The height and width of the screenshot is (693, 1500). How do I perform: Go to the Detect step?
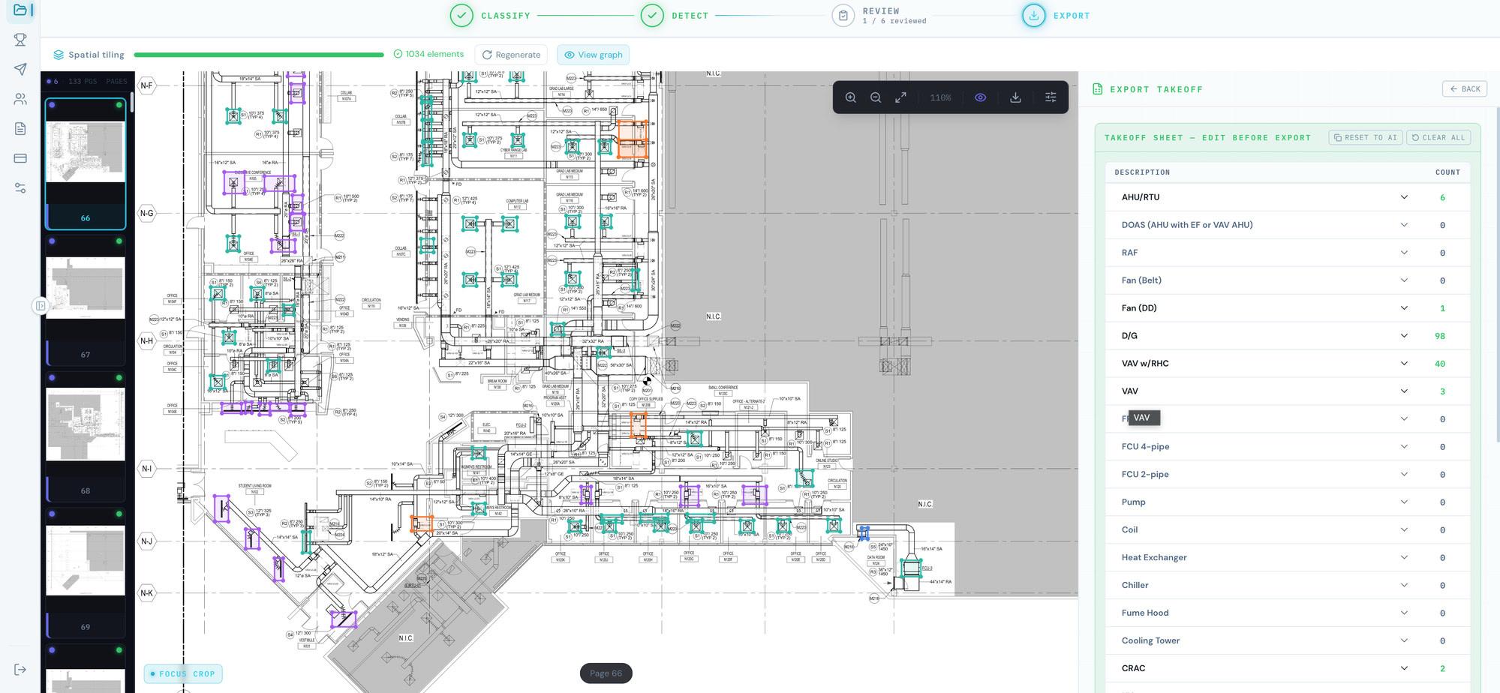[x=675, y=15]
